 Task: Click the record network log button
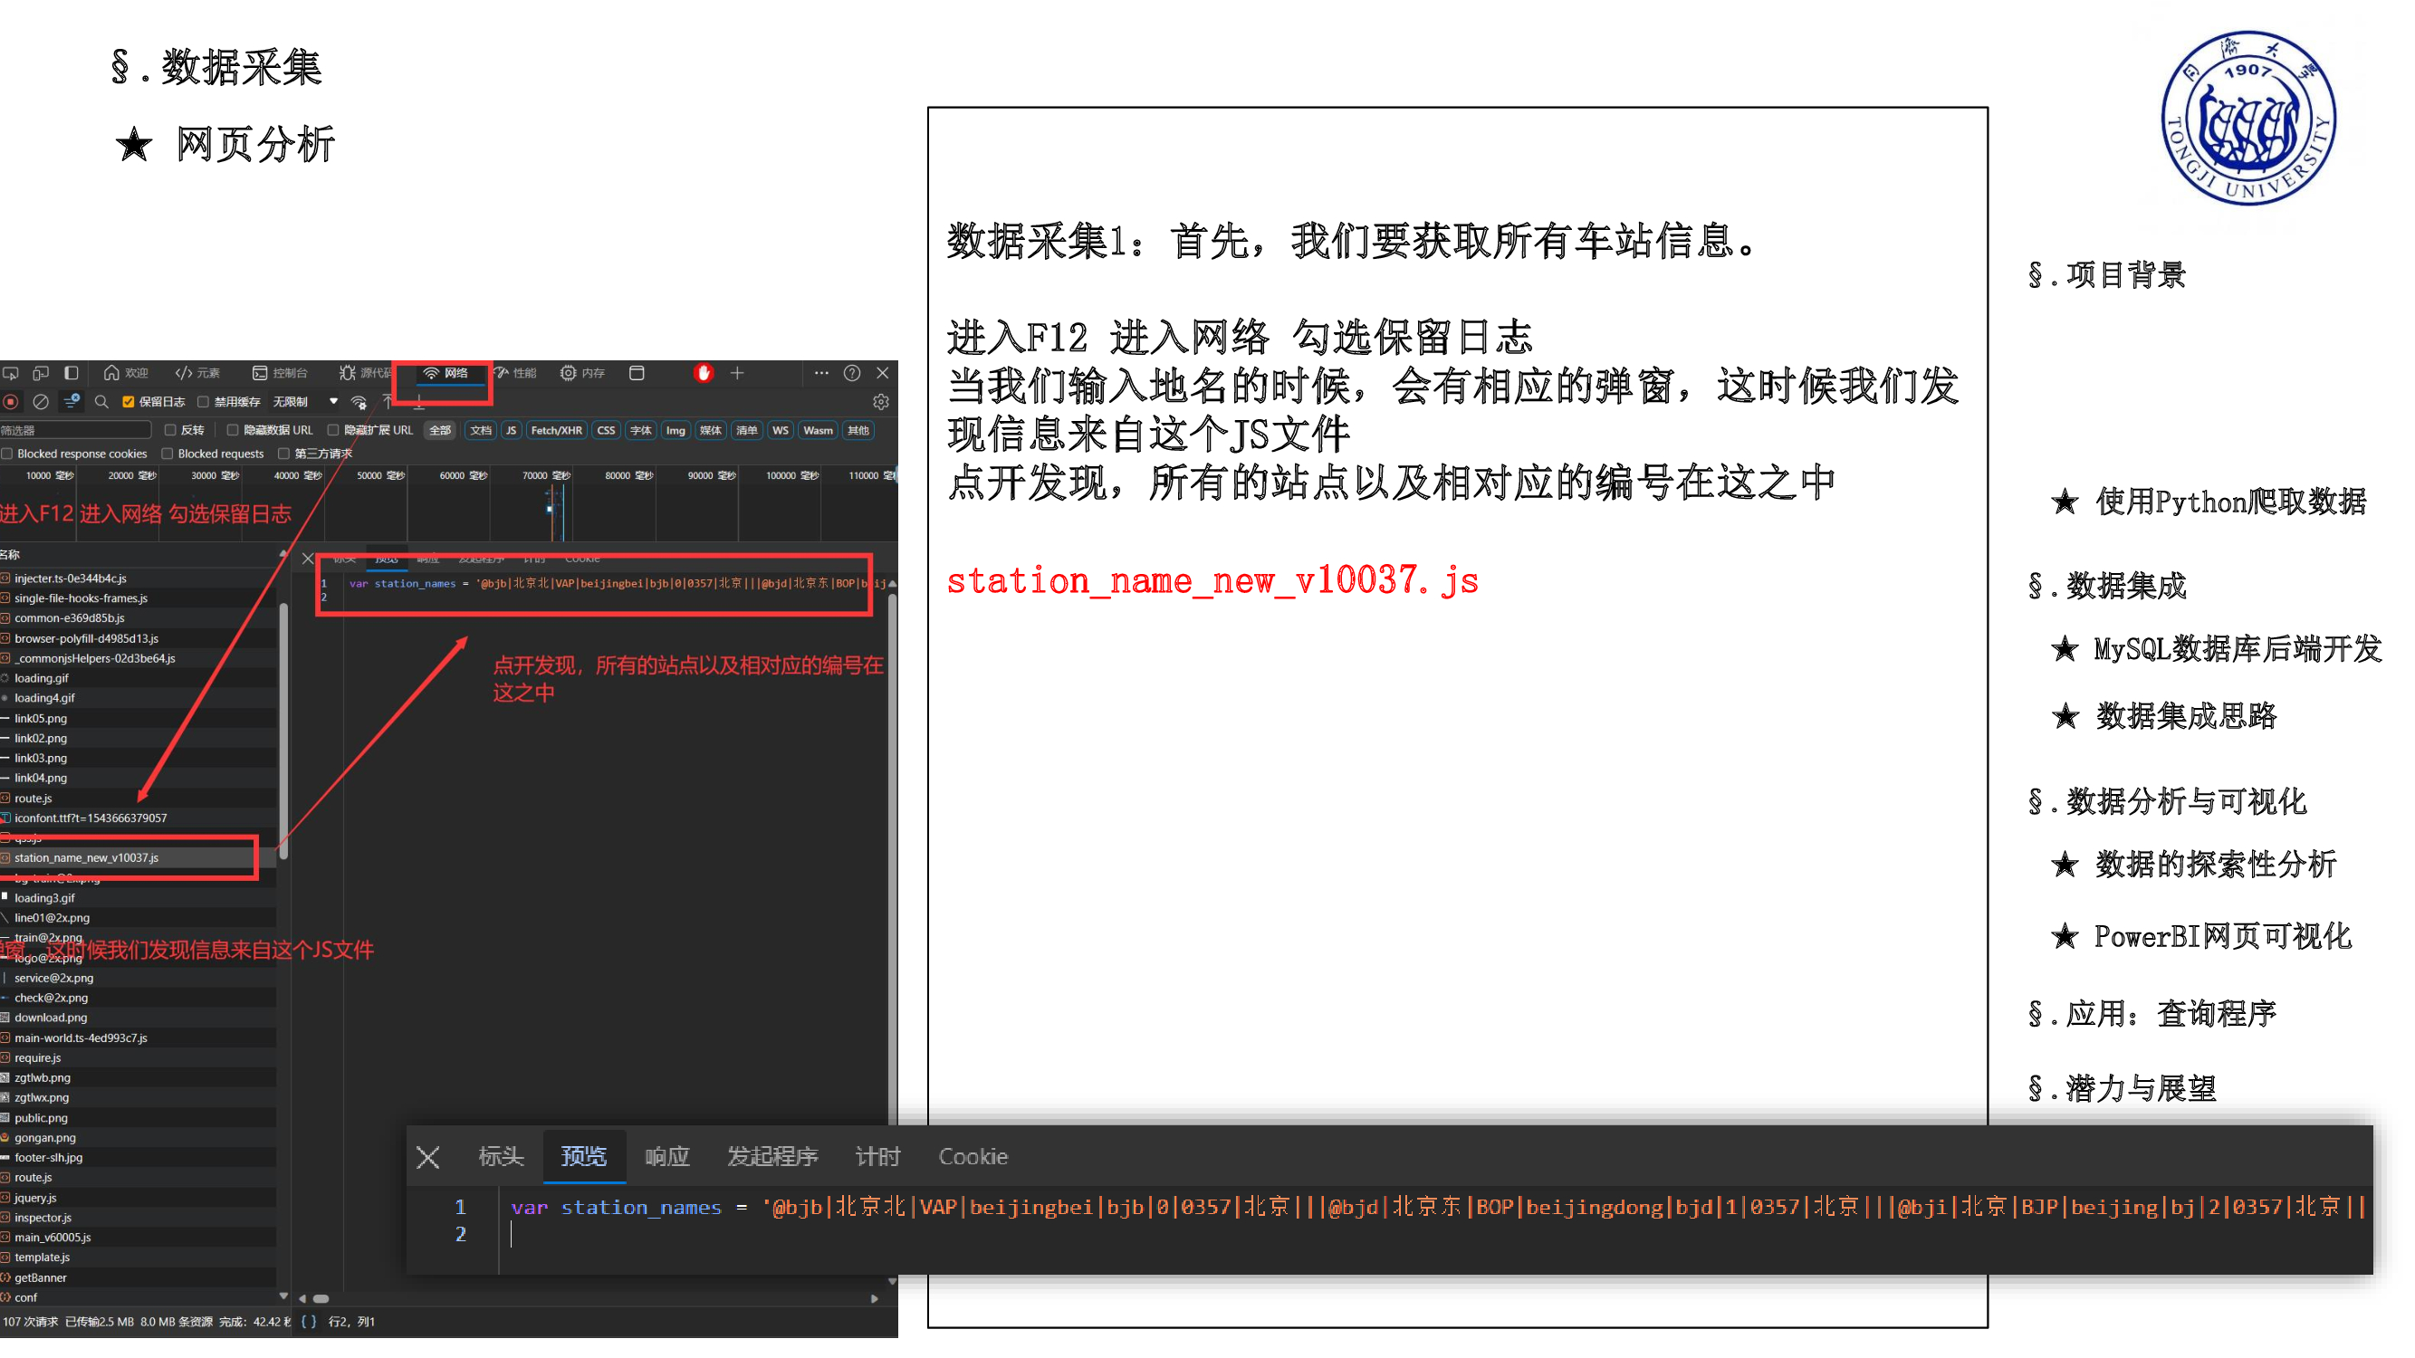pos(10,402)
